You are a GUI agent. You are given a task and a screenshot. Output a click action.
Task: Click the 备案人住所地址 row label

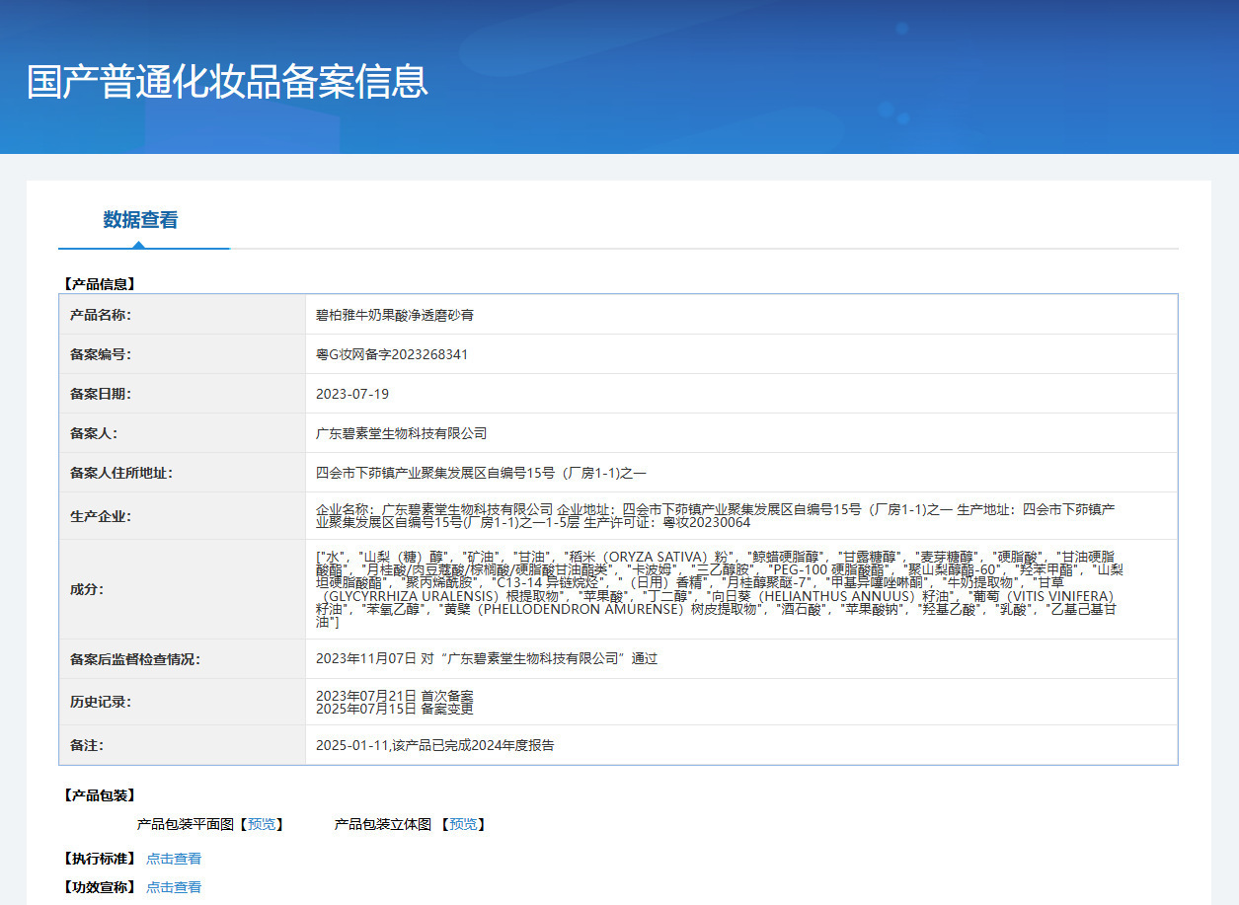[x=121, y=473]
